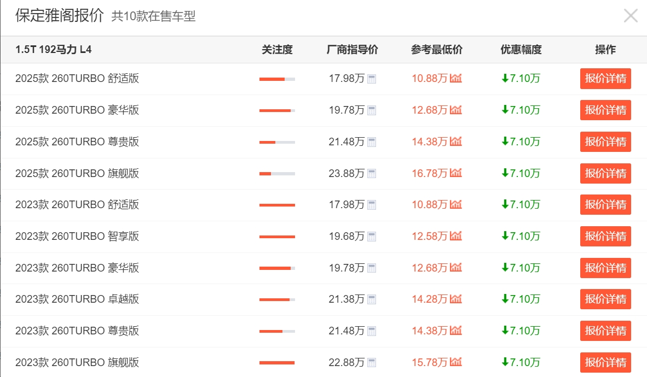This screenshot has height=377, width=647.
Task: Close the 保定雅阁报价 dialog
Action: [x=631, y=16]
